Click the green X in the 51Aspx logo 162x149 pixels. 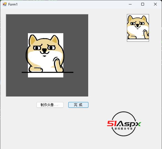pyautogui.click(x=138, y=124)
